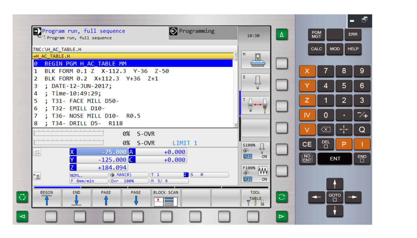The height and width of the screenshot is (238, 417).
Task: Click the decimal point key
Action: click(344, 115)
